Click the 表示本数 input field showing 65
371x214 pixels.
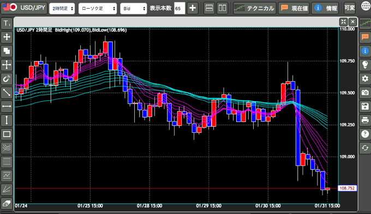click(179, 9)
